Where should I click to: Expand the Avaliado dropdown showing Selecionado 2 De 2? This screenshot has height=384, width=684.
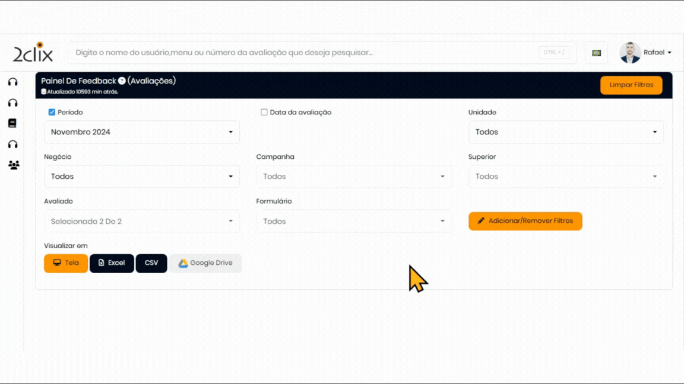pyautogui.click(x=142, y=221)
